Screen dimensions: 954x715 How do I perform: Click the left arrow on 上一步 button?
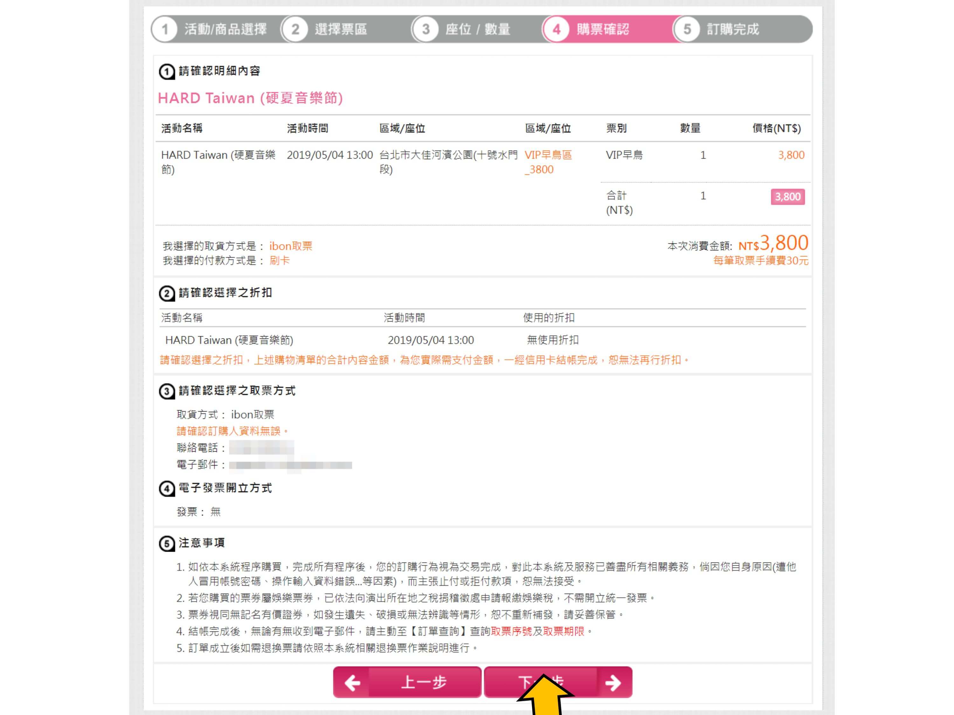[x=352, y=683]
